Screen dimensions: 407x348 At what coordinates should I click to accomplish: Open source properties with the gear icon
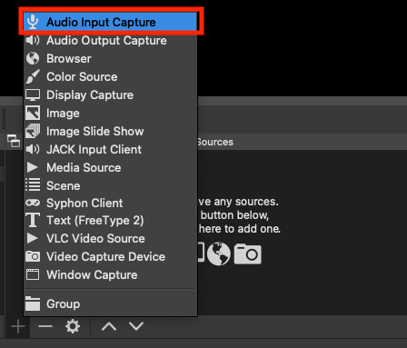tap(73, 326)
